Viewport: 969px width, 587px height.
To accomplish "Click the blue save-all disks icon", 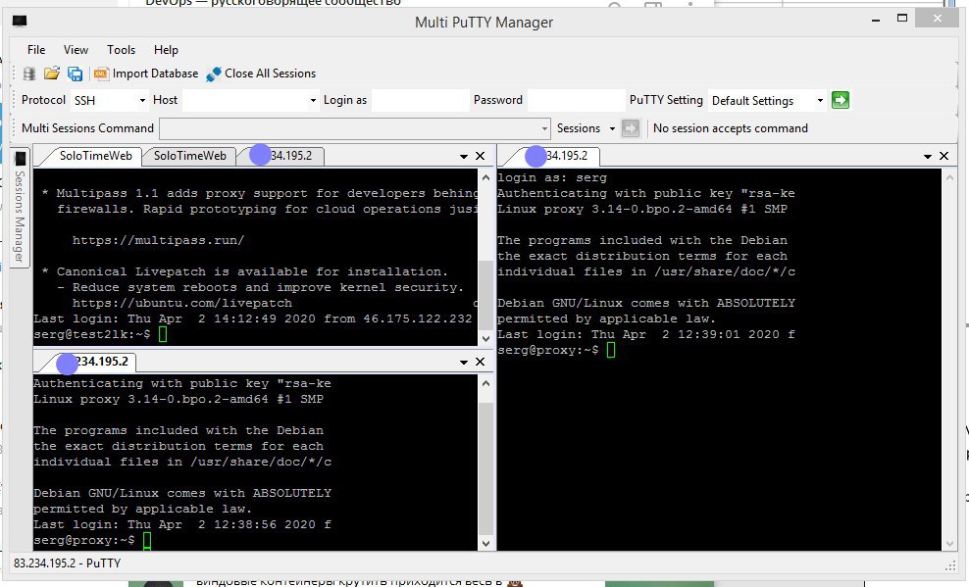I will [75, 73].
